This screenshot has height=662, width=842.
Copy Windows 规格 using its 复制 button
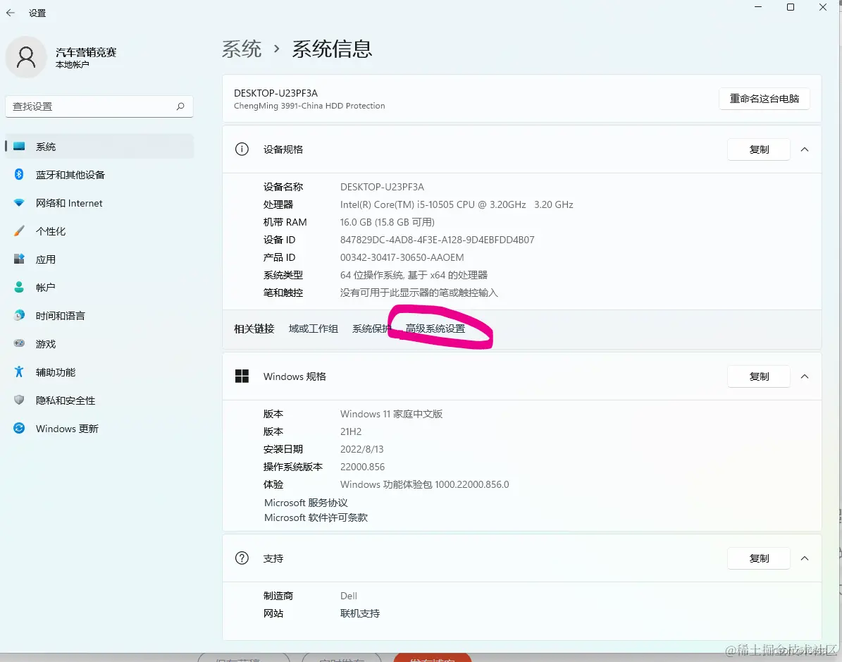(759, 376)
